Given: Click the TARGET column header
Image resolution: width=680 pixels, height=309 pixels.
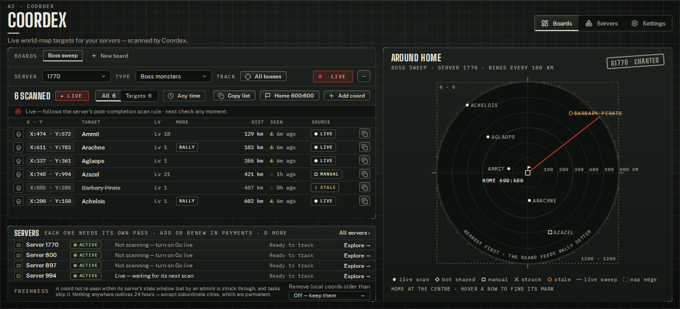Looking at the screenshot, I should point(91,122).
